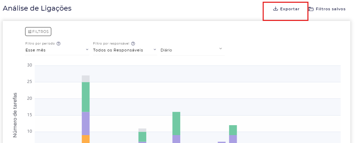This screenshot has width=364, height=143.
Task: Select green segment of the tallest bar
Action: pyautogui.click(x=86, y=97)
